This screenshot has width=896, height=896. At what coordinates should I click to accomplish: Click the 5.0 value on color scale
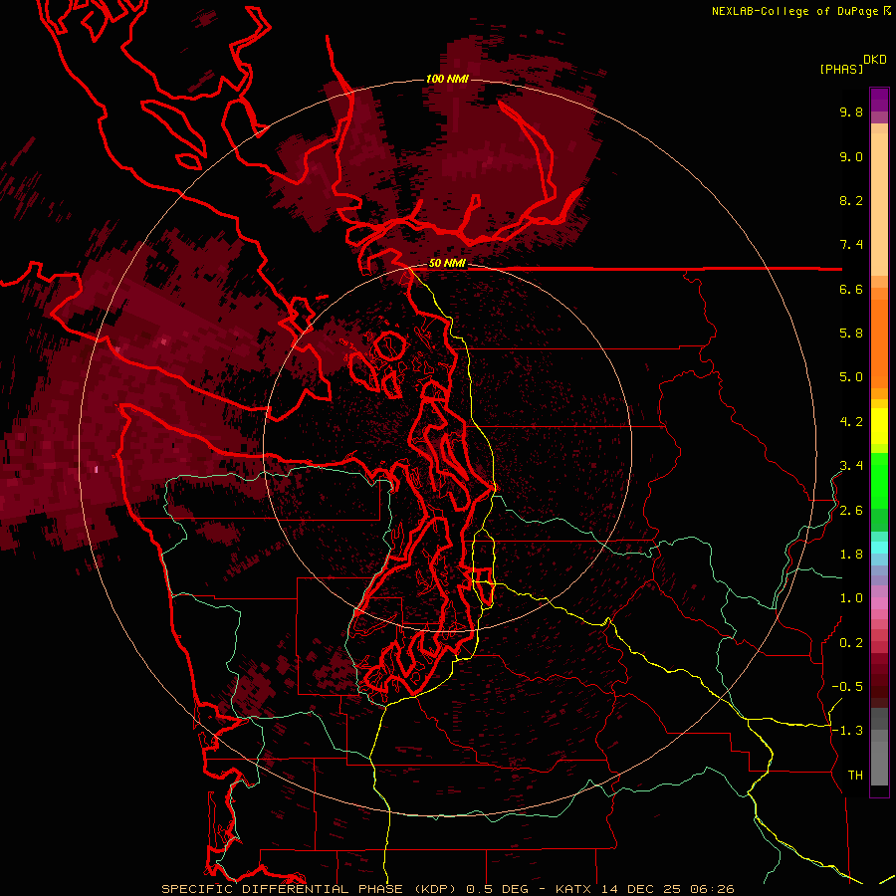pyautogui.click(x=851, y=377)
